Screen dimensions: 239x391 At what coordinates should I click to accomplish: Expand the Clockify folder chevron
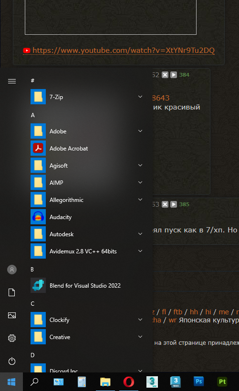(140, 320)
